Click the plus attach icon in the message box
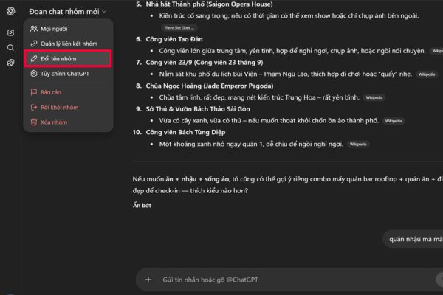443x295 pixels. pyautogui.click(x=148, y=280)
